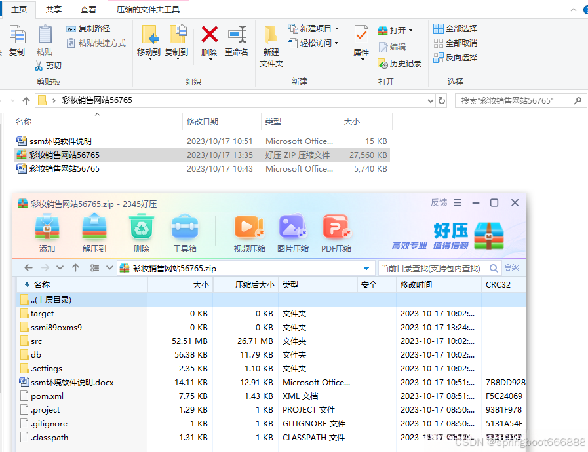Click the Rename icon

click(237, 35)
